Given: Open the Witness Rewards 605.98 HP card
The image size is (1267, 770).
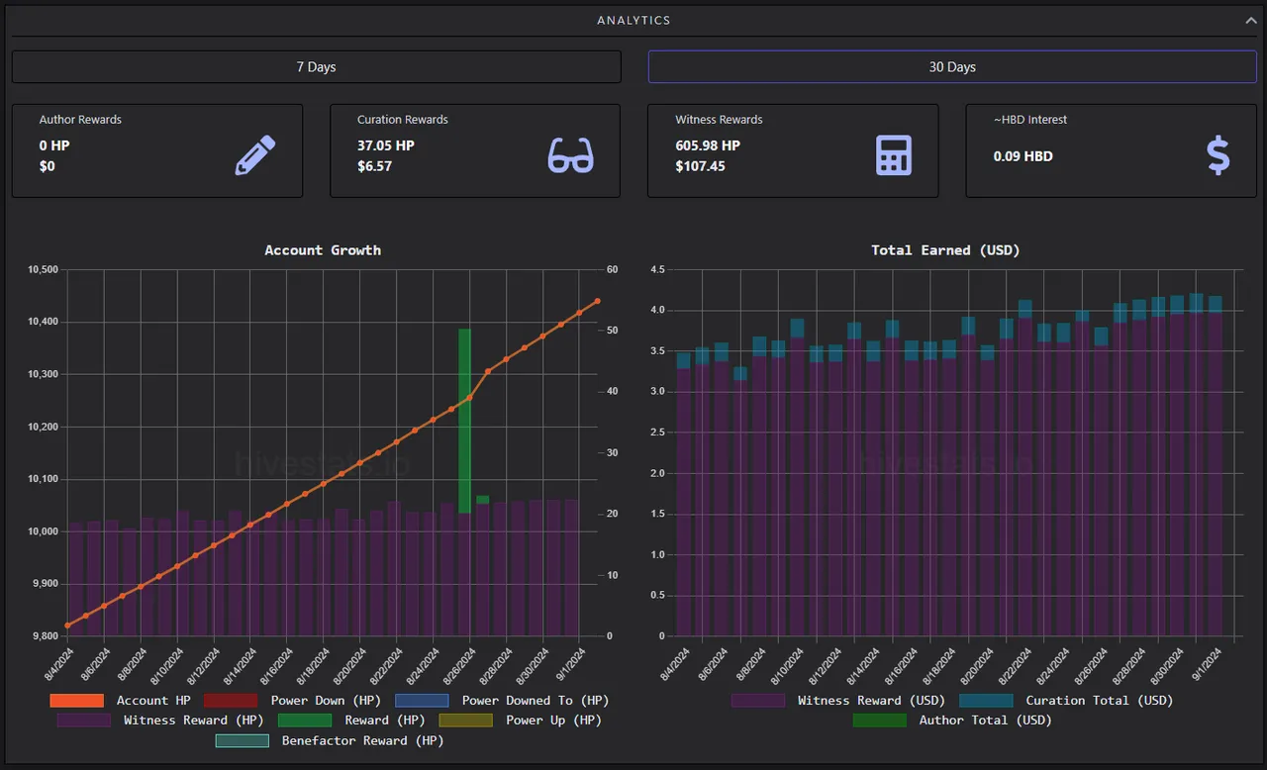Looking at the screenshot, I should pos(793,151).
